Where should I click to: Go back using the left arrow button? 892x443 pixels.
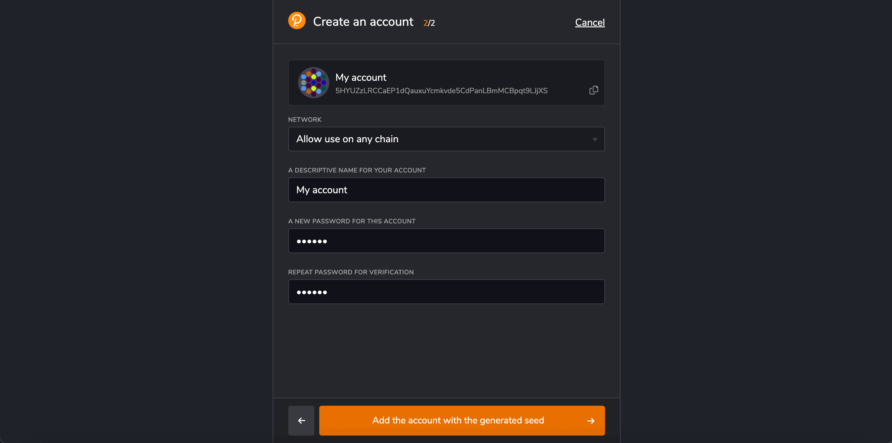[x=301, y=421]
